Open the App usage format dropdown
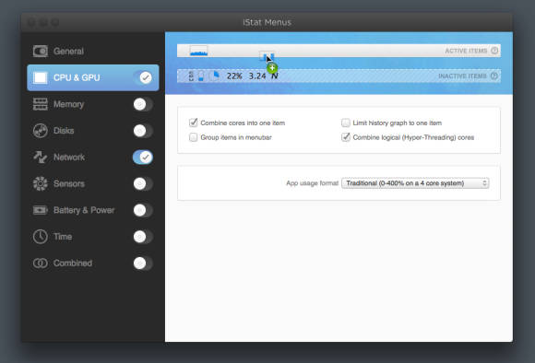This screenshot has width=535, height=363. coord(415,183)
